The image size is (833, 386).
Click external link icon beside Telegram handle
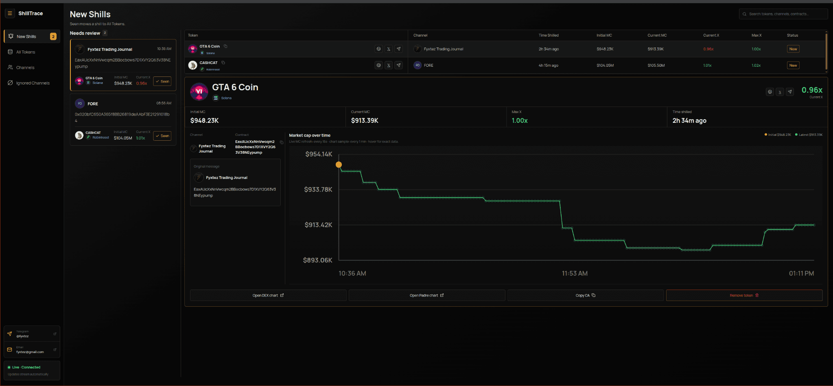[x=55, y=334]
